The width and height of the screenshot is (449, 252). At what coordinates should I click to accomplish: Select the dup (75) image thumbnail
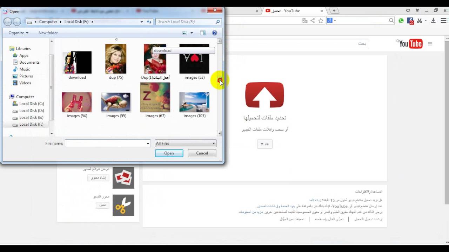pos(116,59)
